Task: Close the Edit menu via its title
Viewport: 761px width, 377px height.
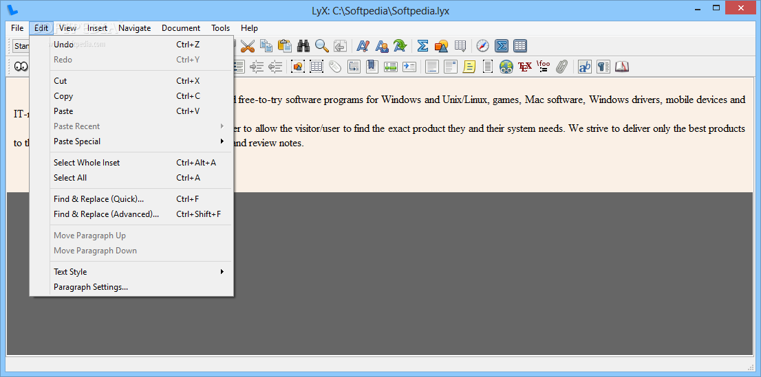Action: click(41, 28)
